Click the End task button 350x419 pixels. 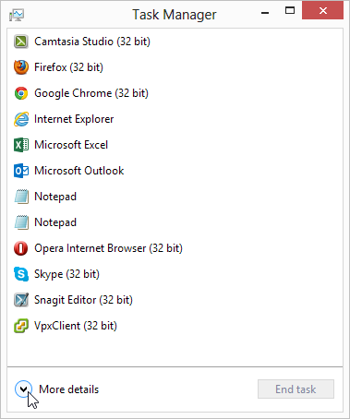click(x=296, y=389)
